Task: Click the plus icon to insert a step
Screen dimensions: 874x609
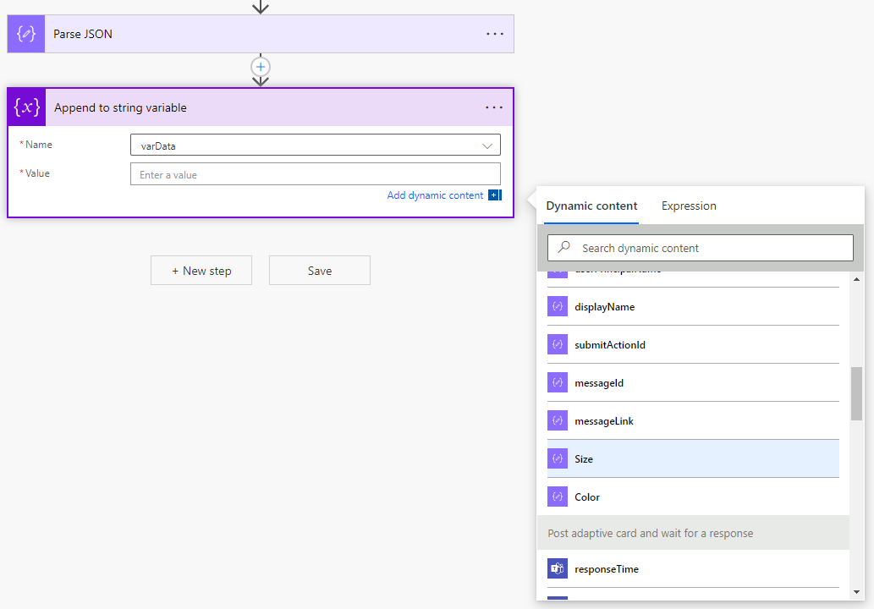Action: tap(261, 66)
